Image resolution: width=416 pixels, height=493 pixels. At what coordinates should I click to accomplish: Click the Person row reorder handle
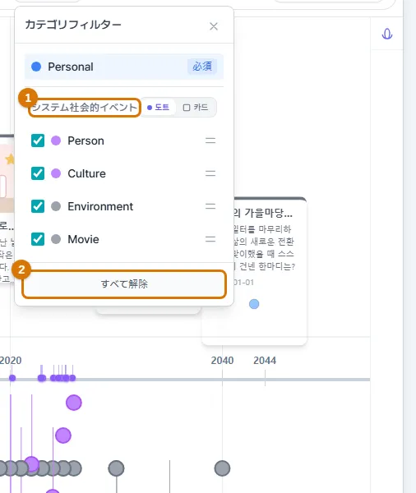(210, 141)
